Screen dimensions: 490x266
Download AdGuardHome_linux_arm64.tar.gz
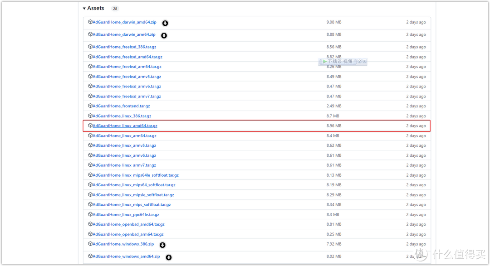[124, 136]
